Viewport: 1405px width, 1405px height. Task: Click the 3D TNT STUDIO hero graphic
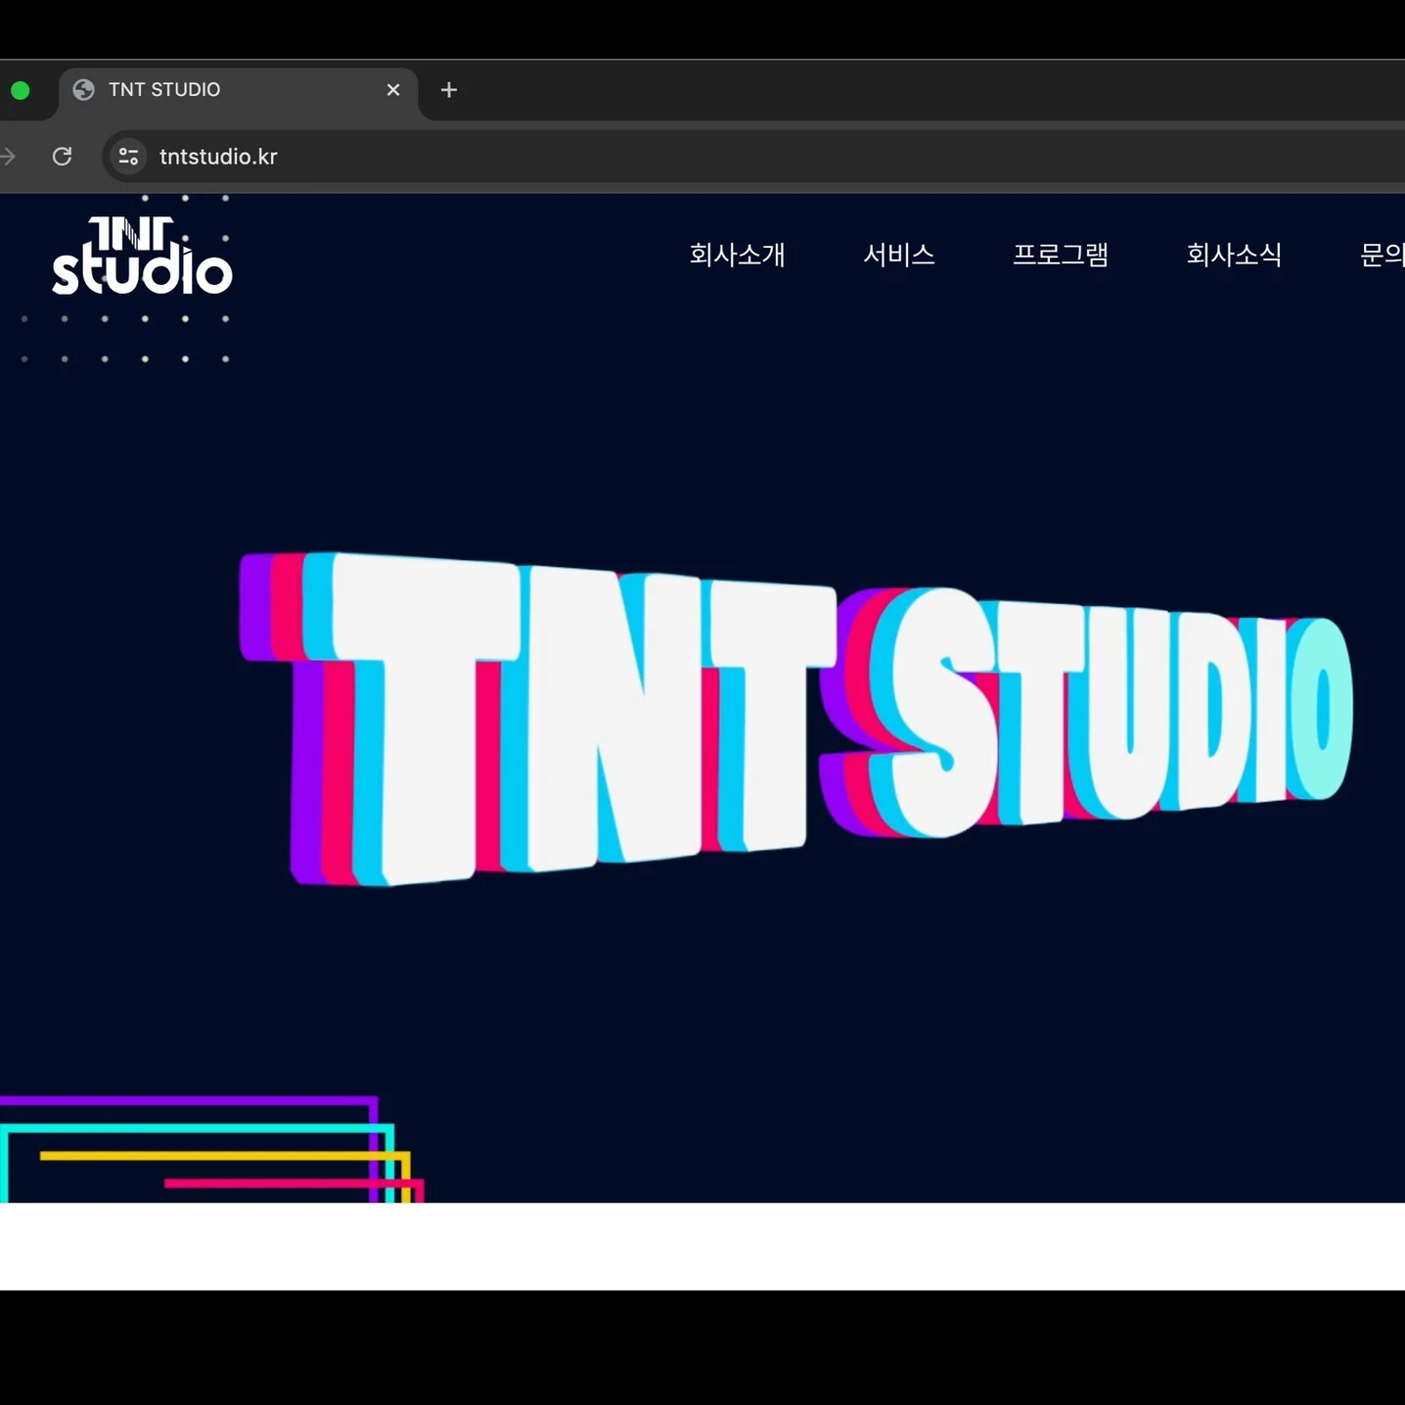coord(795,718)
